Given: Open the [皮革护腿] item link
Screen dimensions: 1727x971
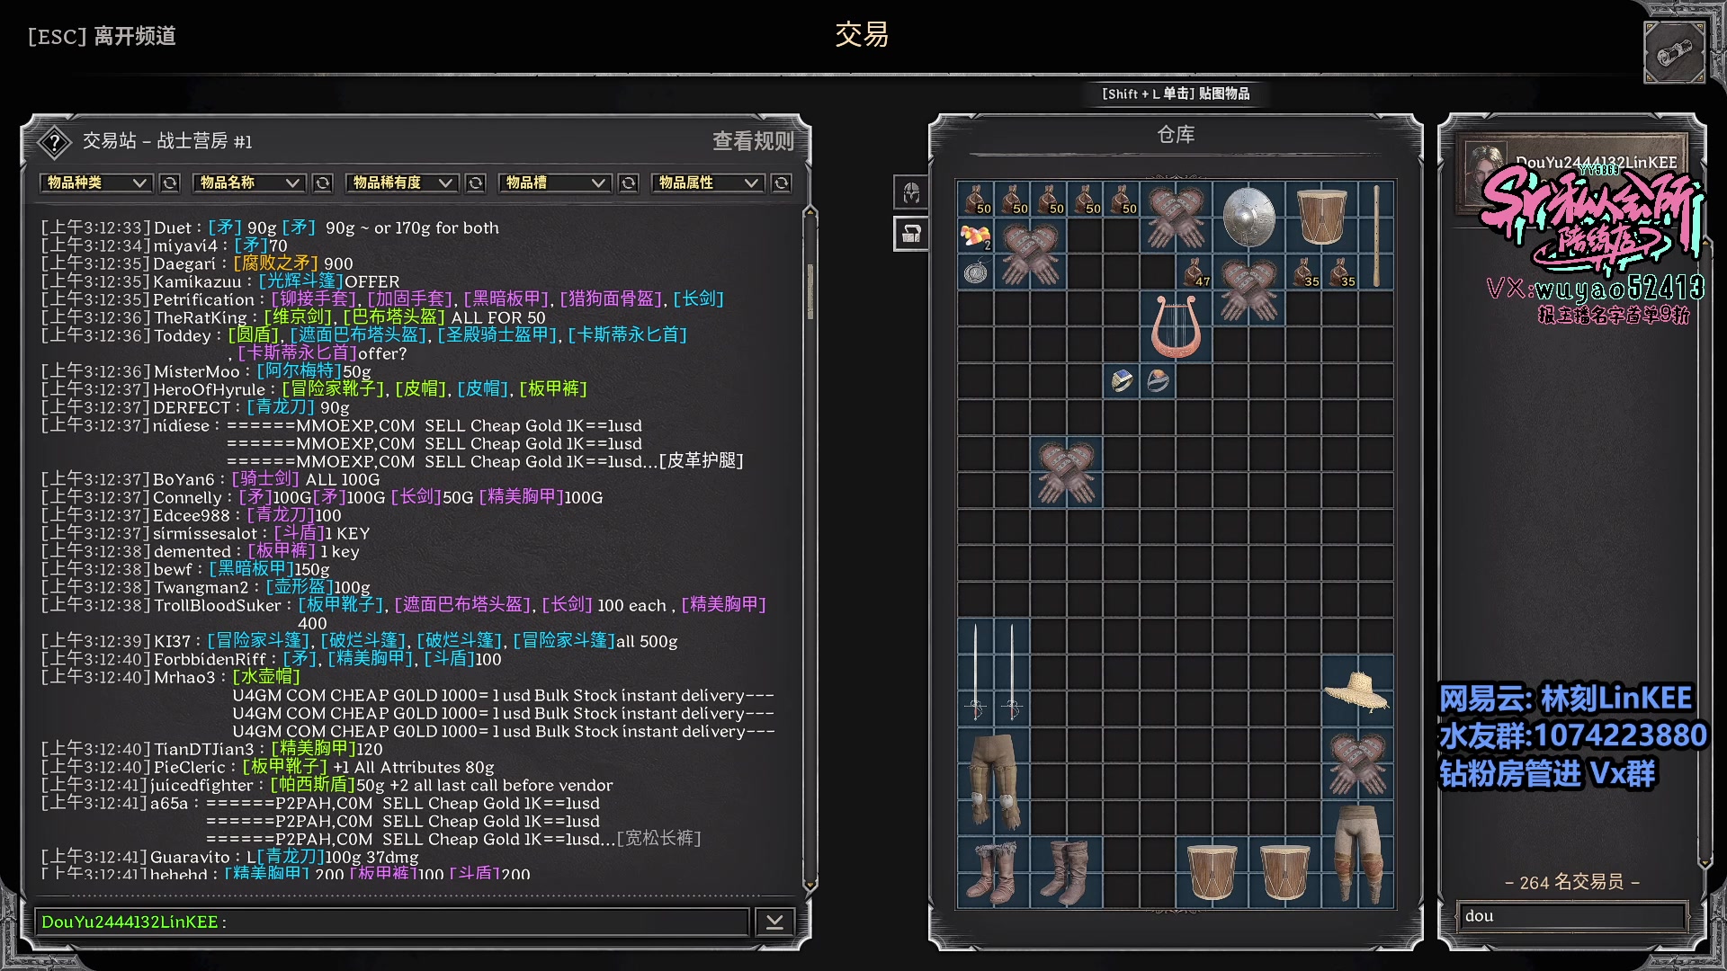Looking at the screenshot, I should (702, 461).
